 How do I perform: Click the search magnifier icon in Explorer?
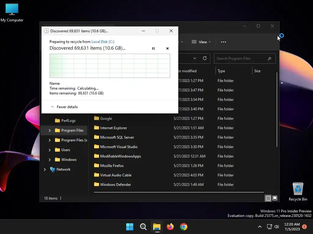[x=269, y=58]
